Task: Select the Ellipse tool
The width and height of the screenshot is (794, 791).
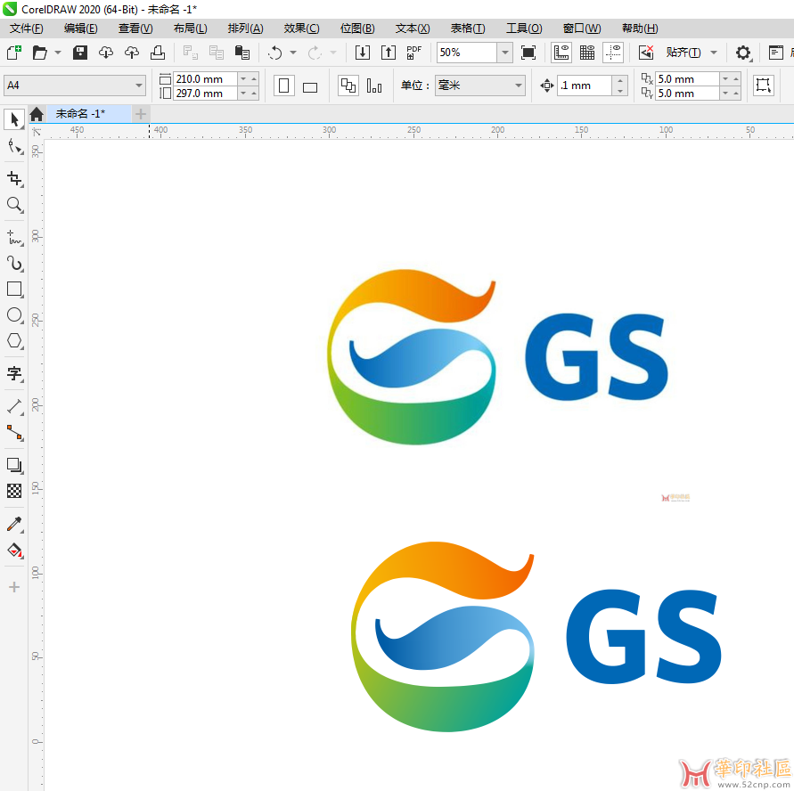Action: [x=14, y=314]
